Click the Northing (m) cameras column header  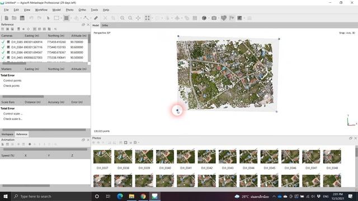[56, 36]
